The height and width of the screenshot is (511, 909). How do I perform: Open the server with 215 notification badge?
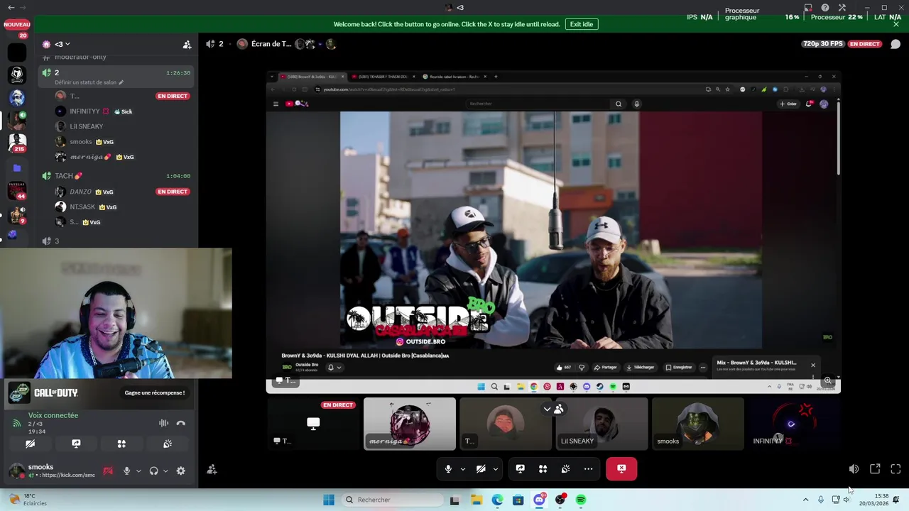click(x=17, y=142)
